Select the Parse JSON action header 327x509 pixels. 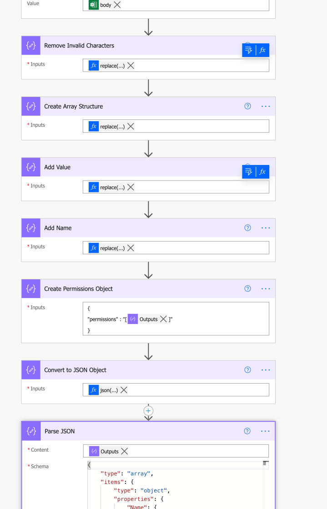pos(136,431)
